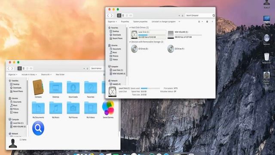Open the My Documents folder
This screenshot has height=155, width=275.
pyautogui.click(x=38, y=108)
